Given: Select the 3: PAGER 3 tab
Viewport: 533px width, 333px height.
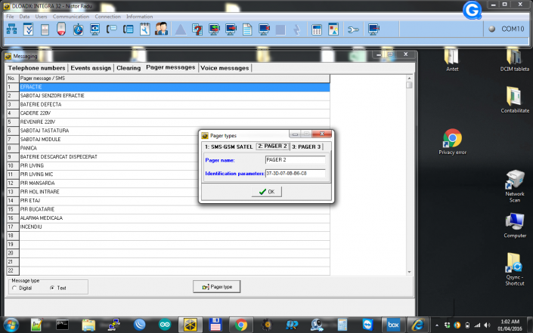Looking at the screenshot, I should pyautogui.click(x=306, y=146).
